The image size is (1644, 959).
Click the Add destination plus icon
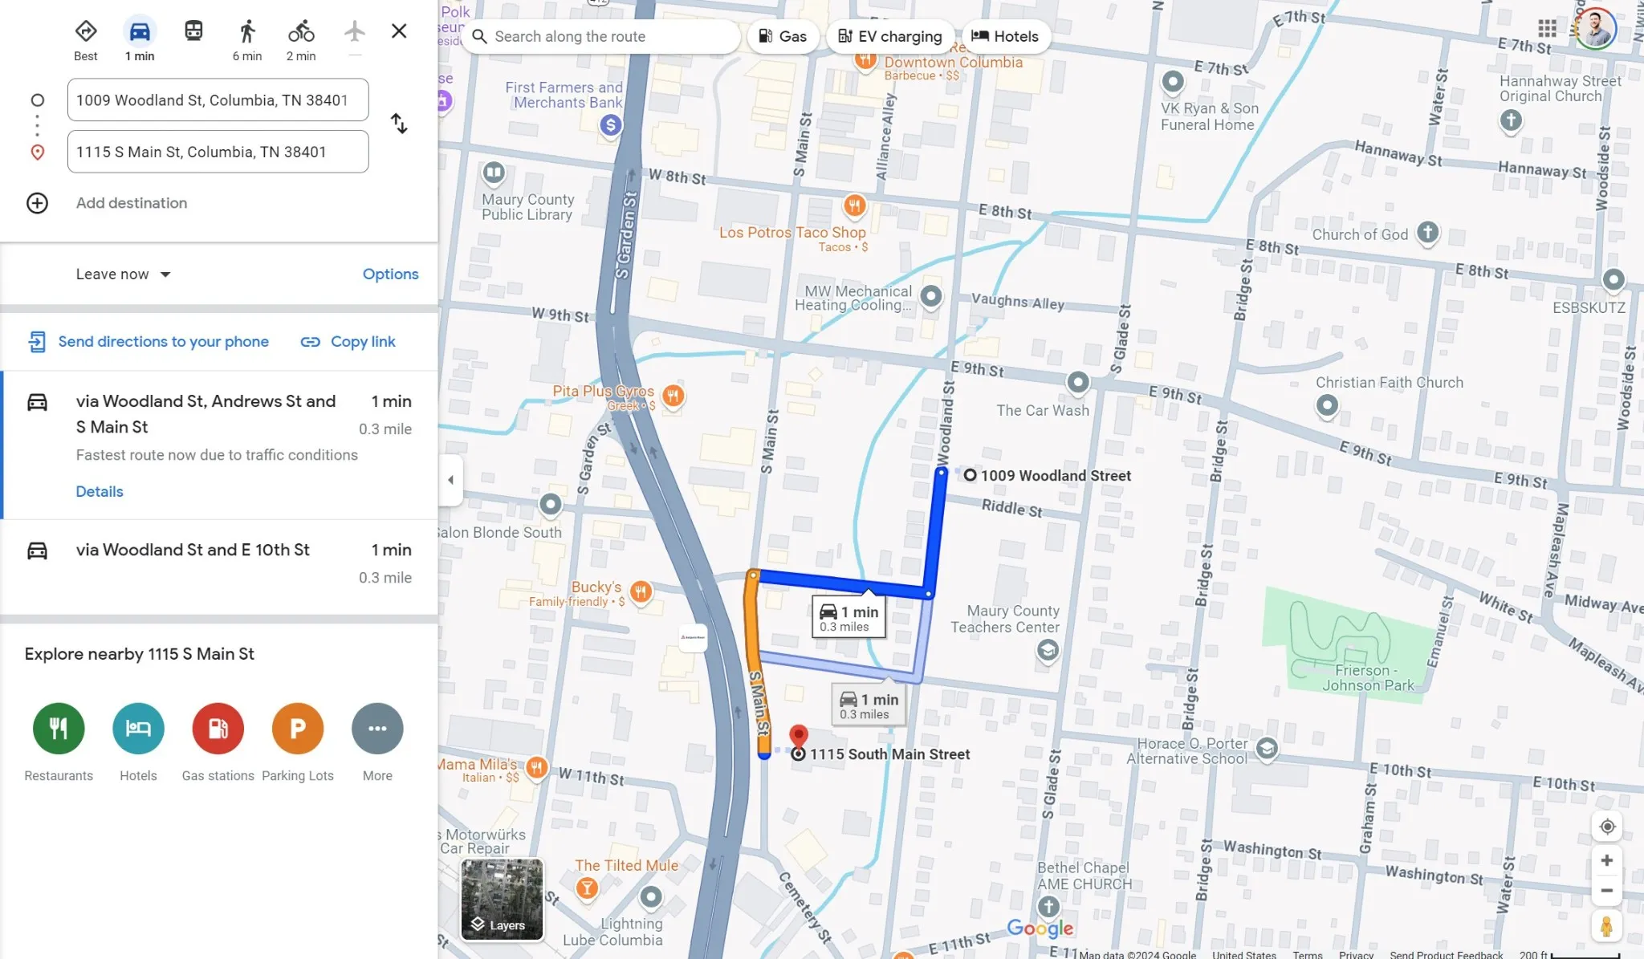pos(37,203)
